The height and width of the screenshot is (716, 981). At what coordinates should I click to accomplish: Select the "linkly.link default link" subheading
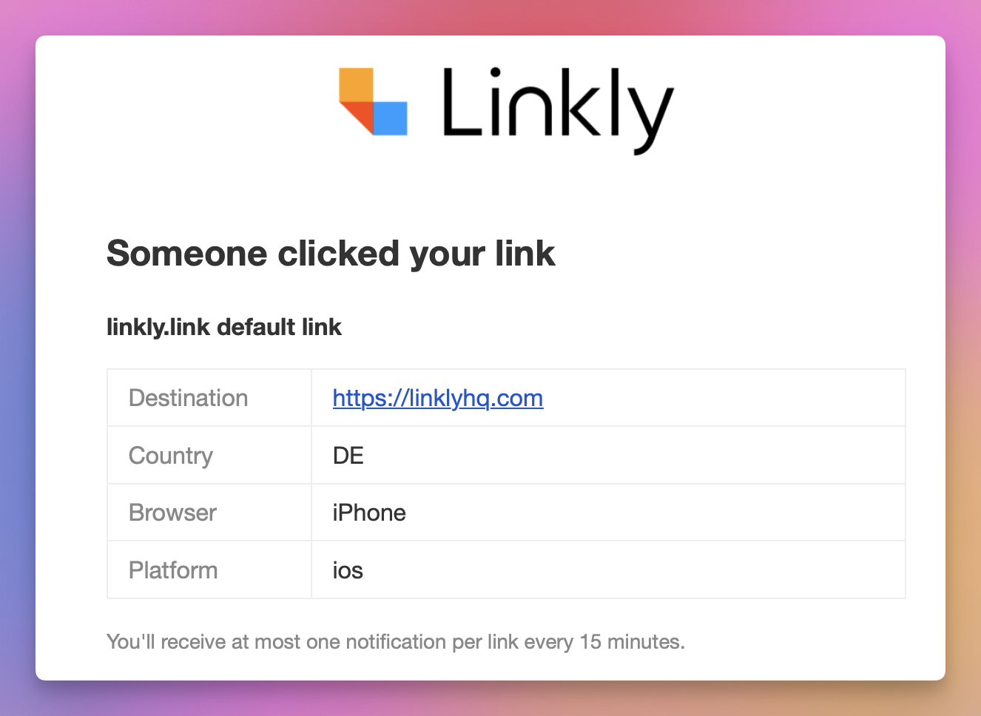pos(224,327)
